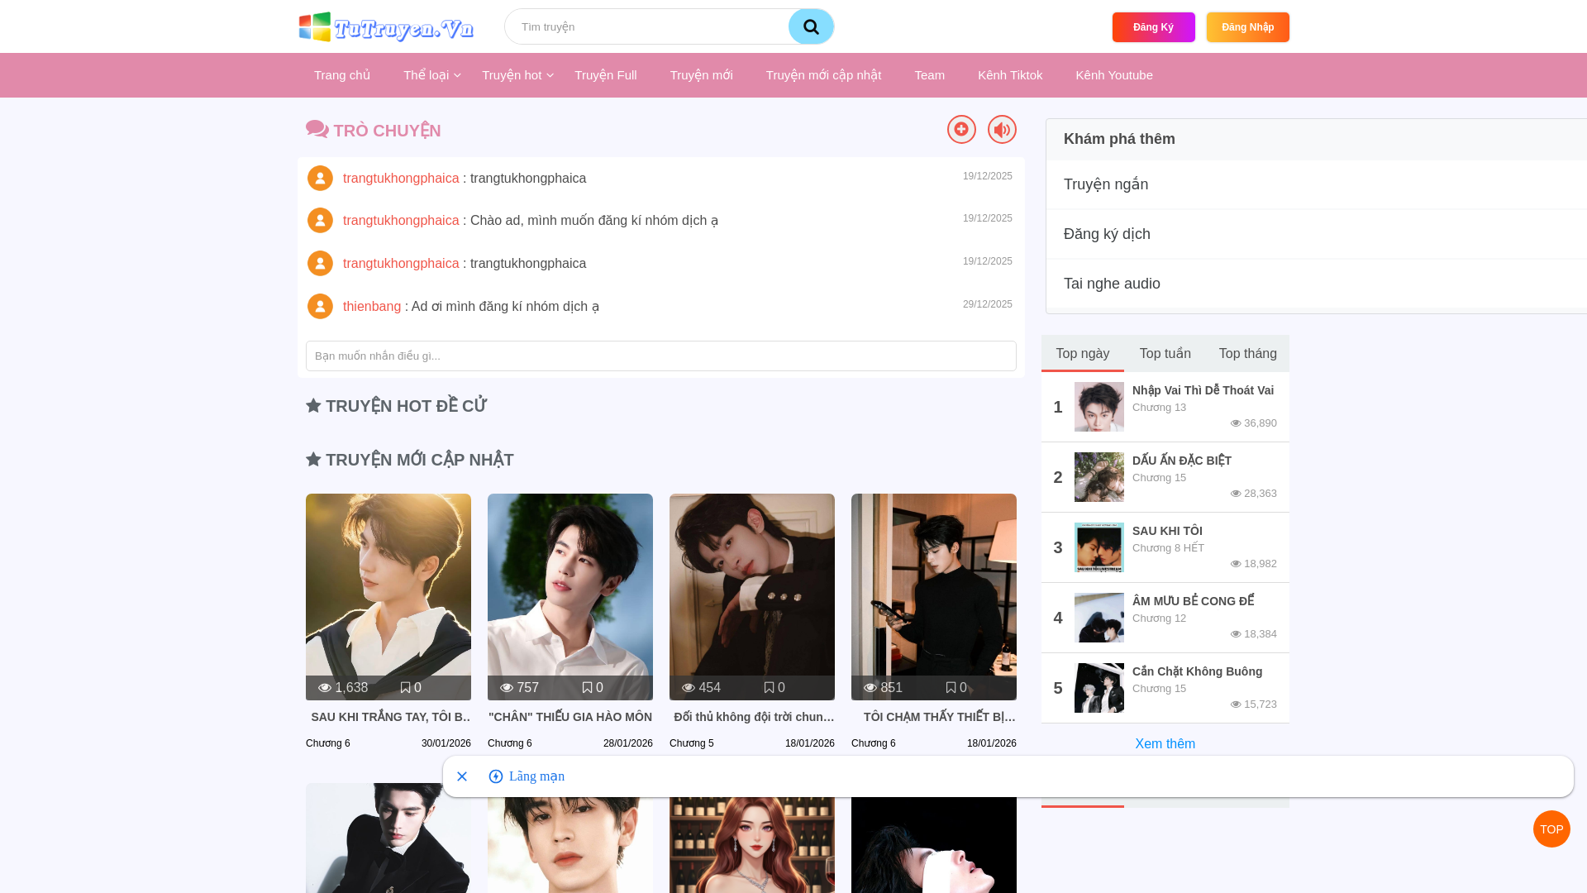Click thumbnail of rank 3 story
The height and width of the screenshot is (893, 1587).
point(1099,547)
